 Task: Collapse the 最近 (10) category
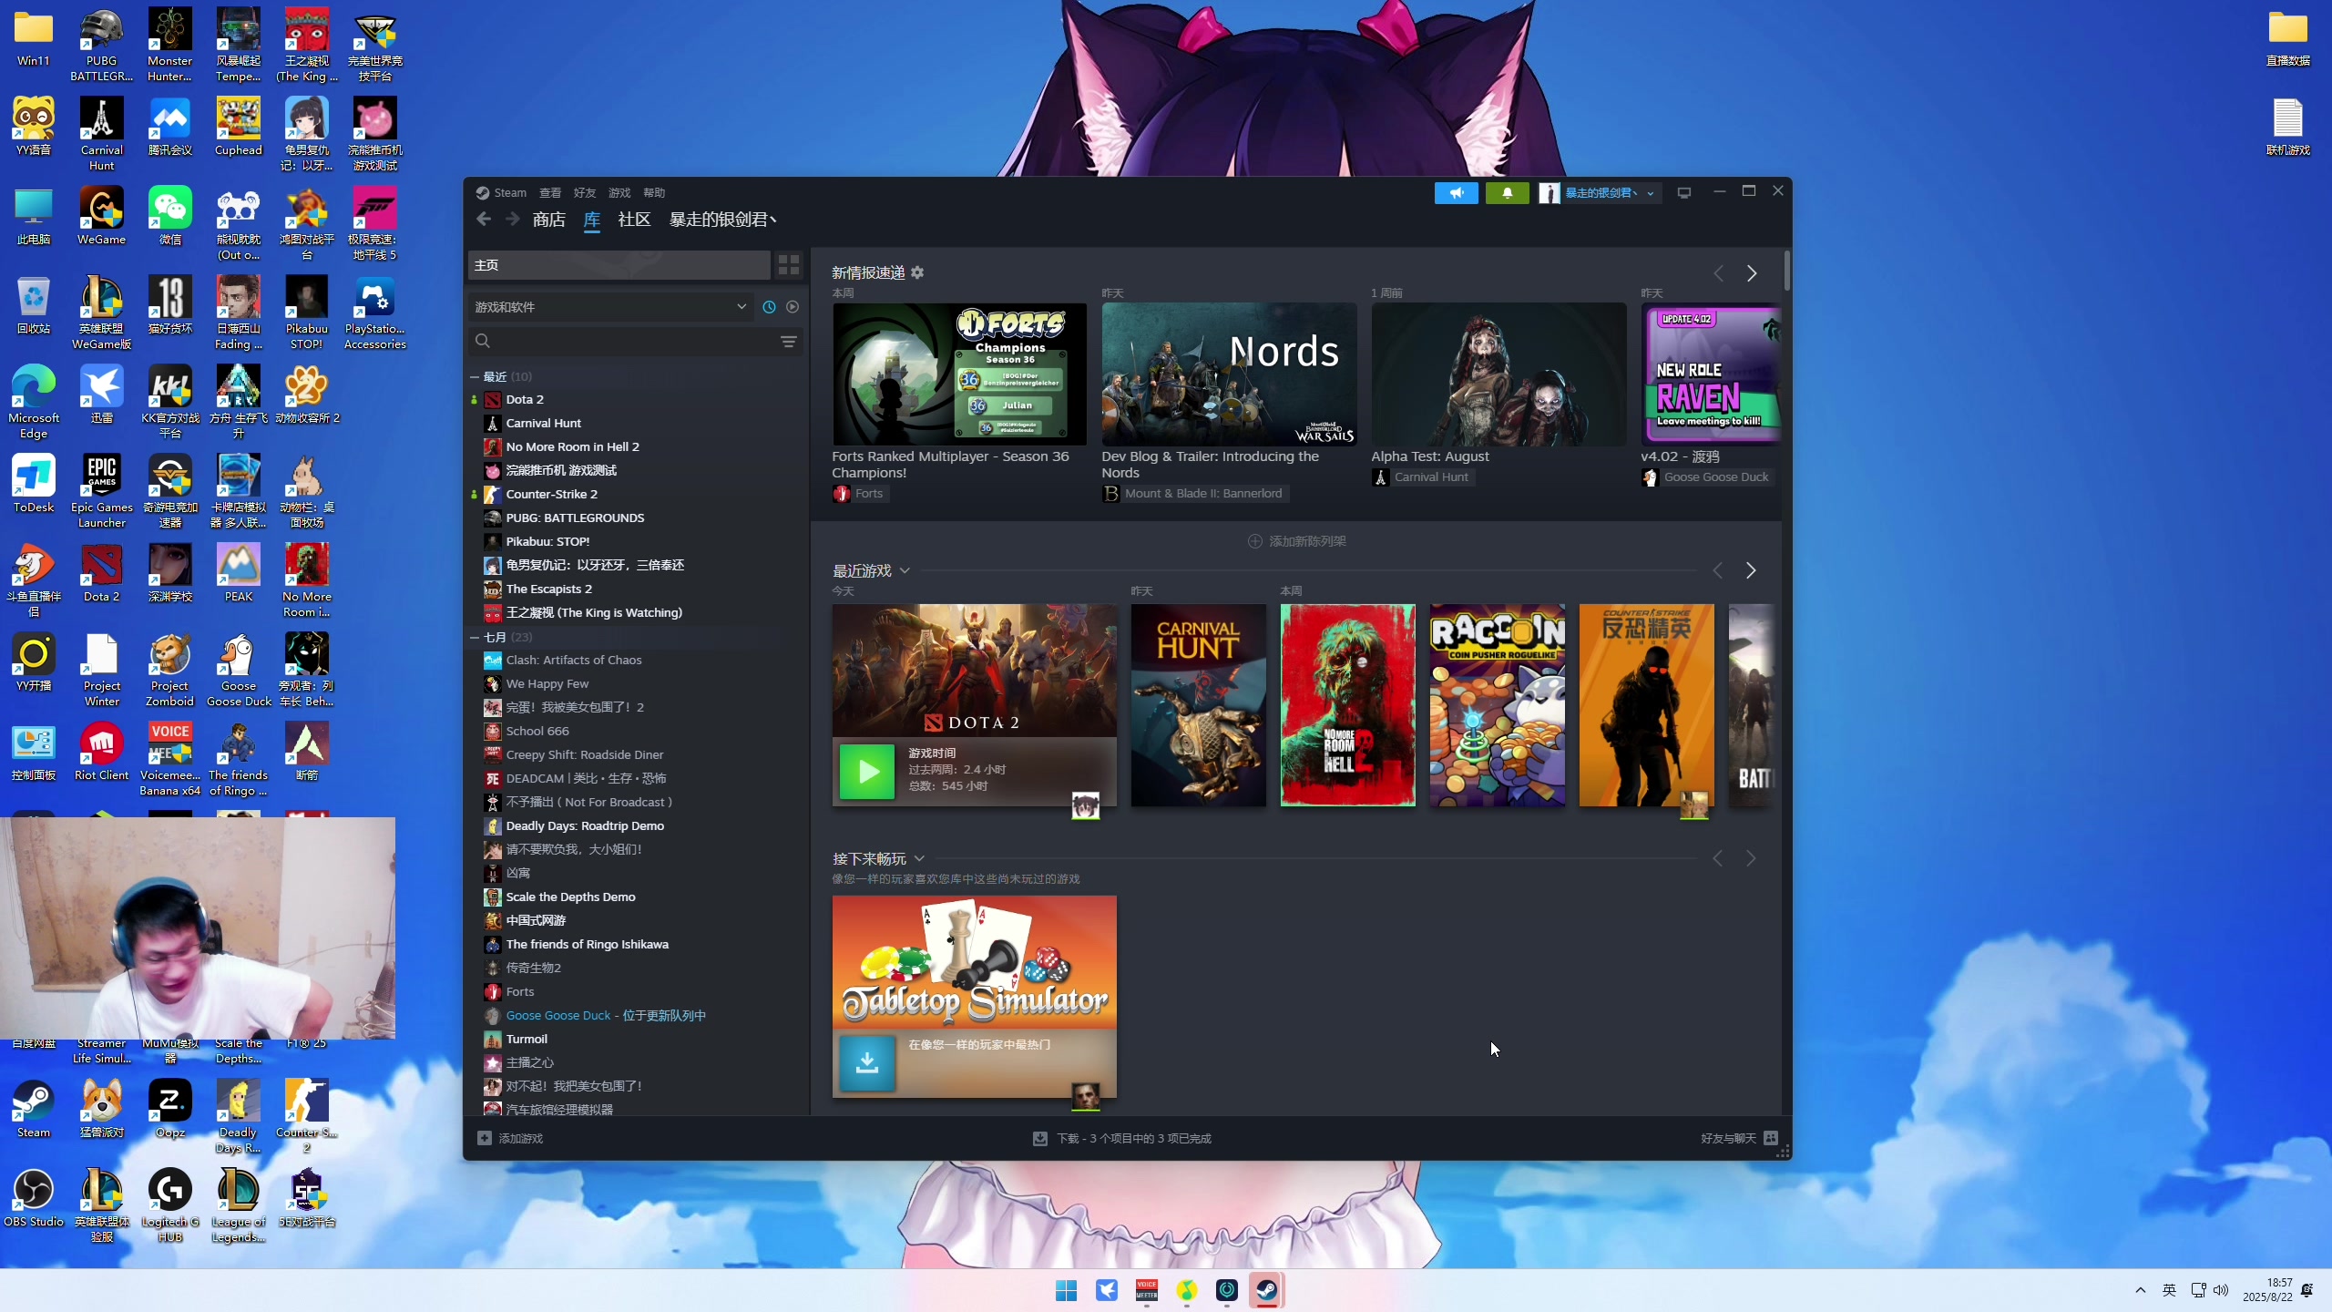click(475, 376)
